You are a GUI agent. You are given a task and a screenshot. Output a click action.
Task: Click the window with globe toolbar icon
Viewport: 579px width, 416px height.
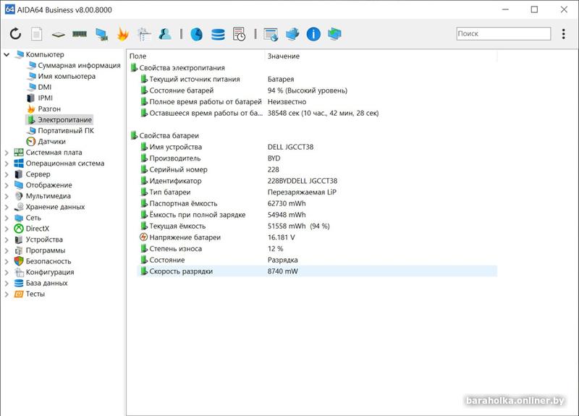(x=271, y=34)
